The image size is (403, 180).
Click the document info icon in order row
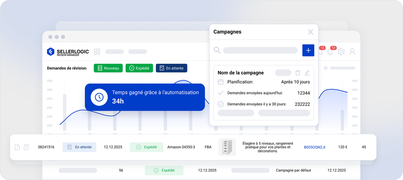pos(17,147)
